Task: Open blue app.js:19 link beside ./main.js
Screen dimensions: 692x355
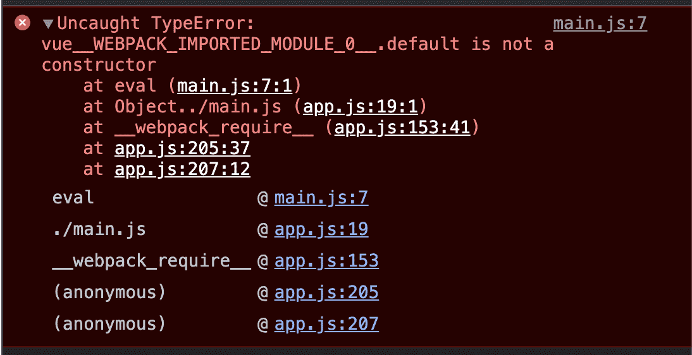Action: (x=321, y=230)
